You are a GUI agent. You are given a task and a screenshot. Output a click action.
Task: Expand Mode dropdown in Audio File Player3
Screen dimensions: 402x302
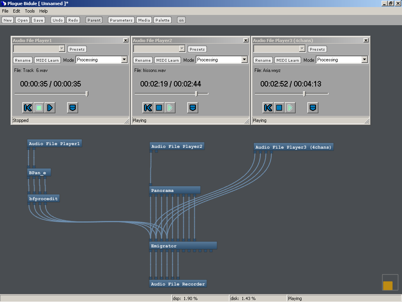point(365,60)
